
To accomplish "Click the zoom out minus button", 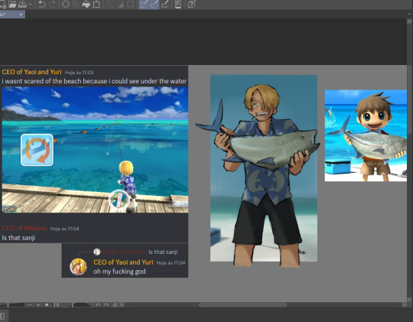I will point(30,305).
